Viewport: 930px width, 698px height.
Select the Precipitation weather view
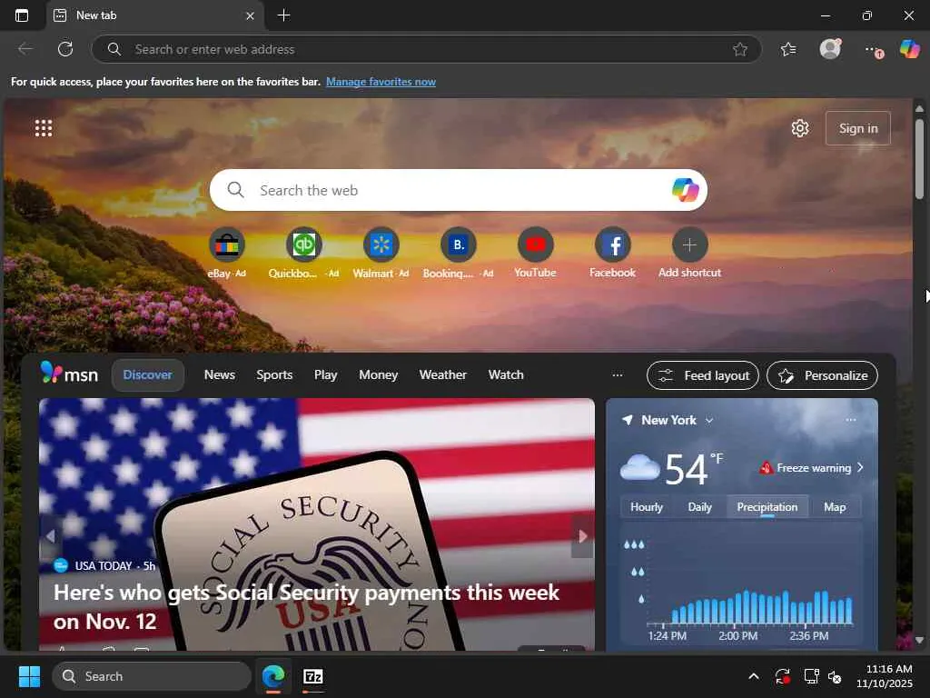tap(767, 507)
